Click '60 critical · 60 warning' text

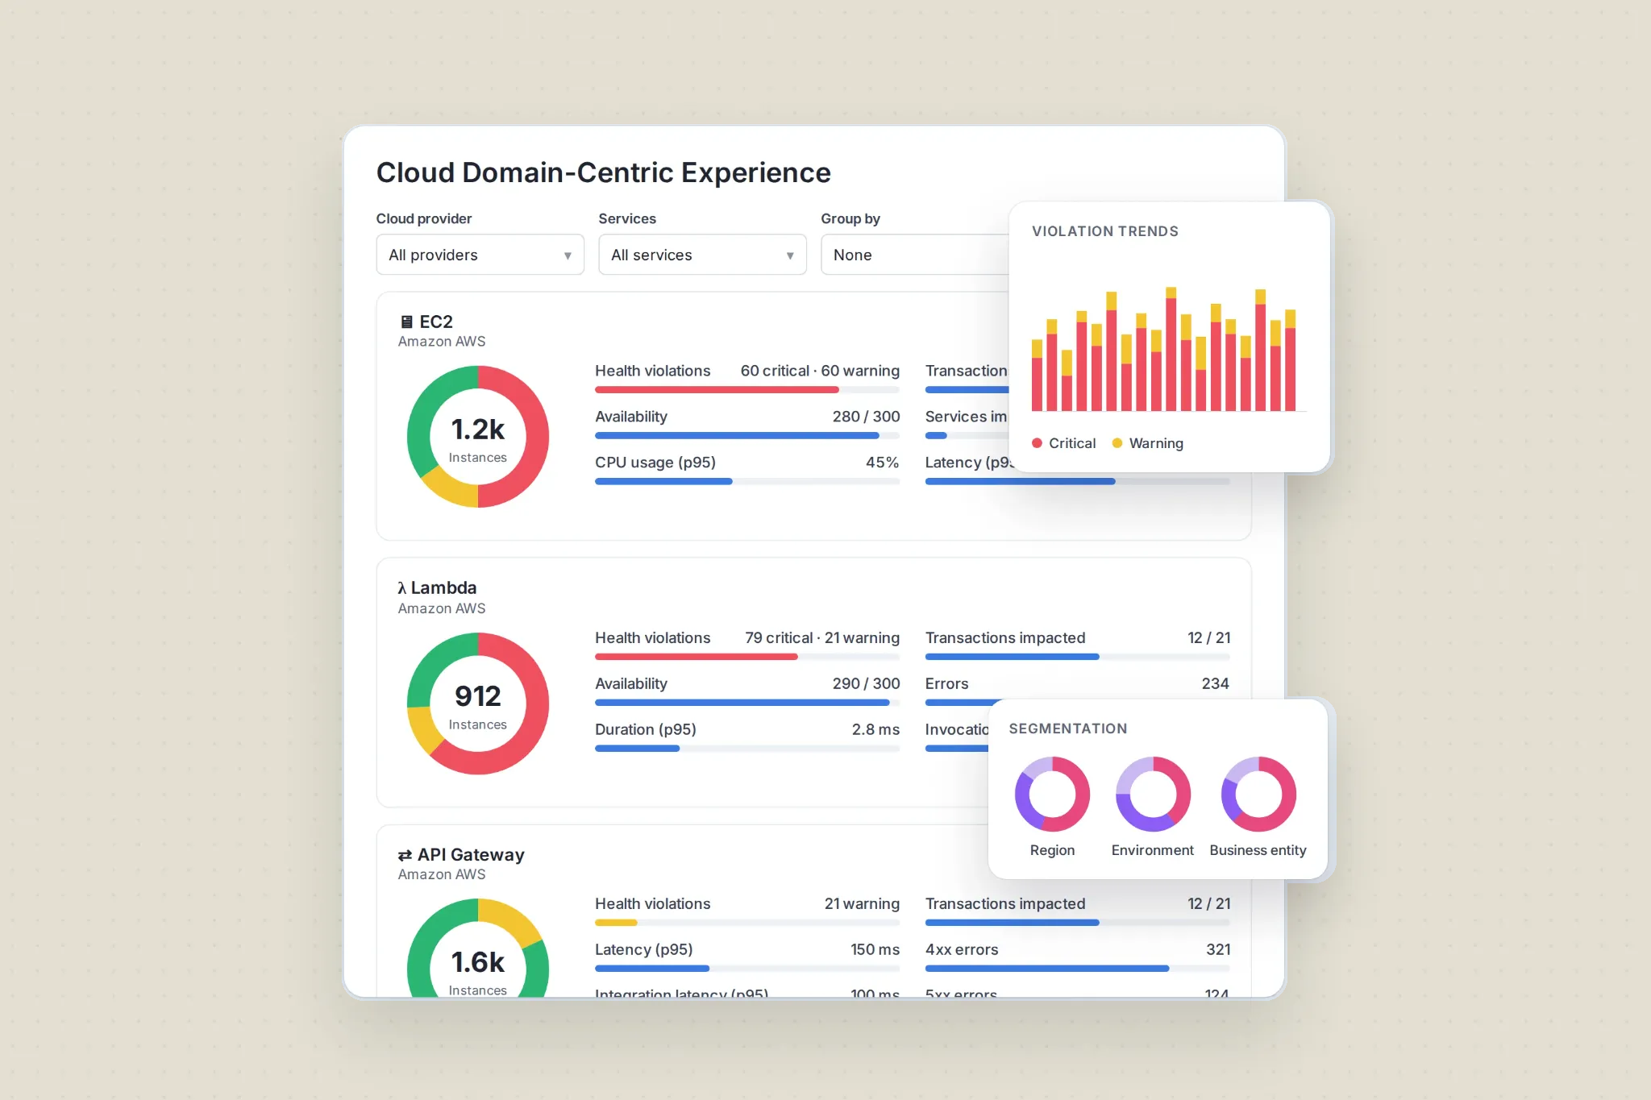[820, 371]
